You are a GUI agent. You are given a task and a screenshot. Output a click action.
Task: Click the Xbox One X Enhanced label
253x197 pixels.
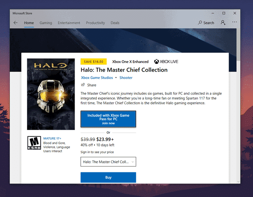130,61
